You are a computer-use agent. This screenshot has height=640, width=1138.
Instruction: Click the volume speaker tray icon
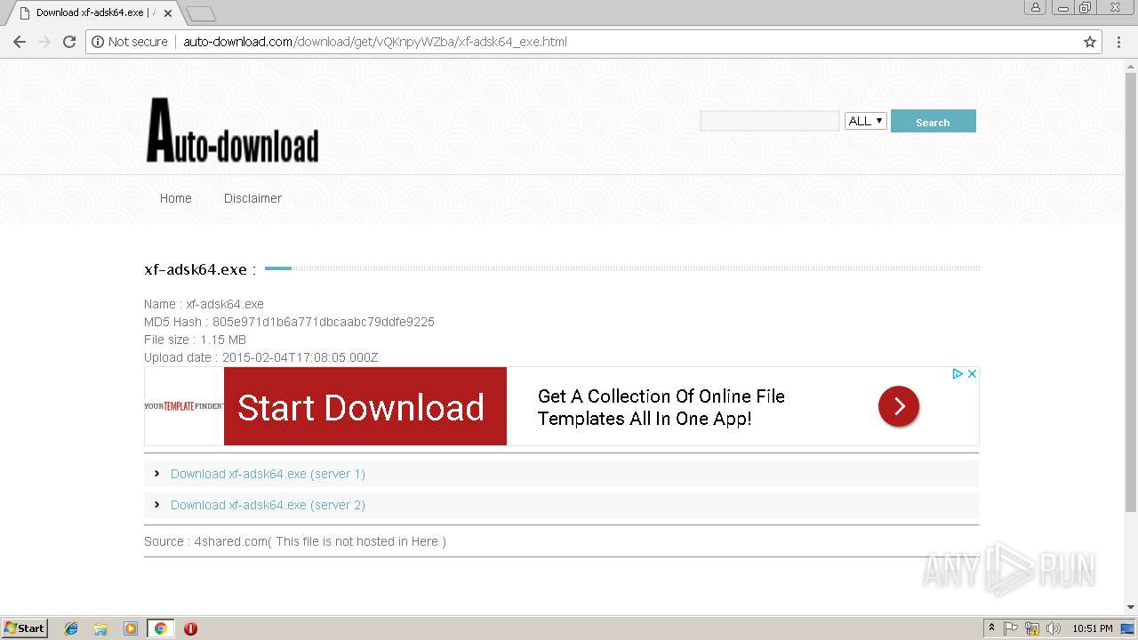tap(1054, 628)
